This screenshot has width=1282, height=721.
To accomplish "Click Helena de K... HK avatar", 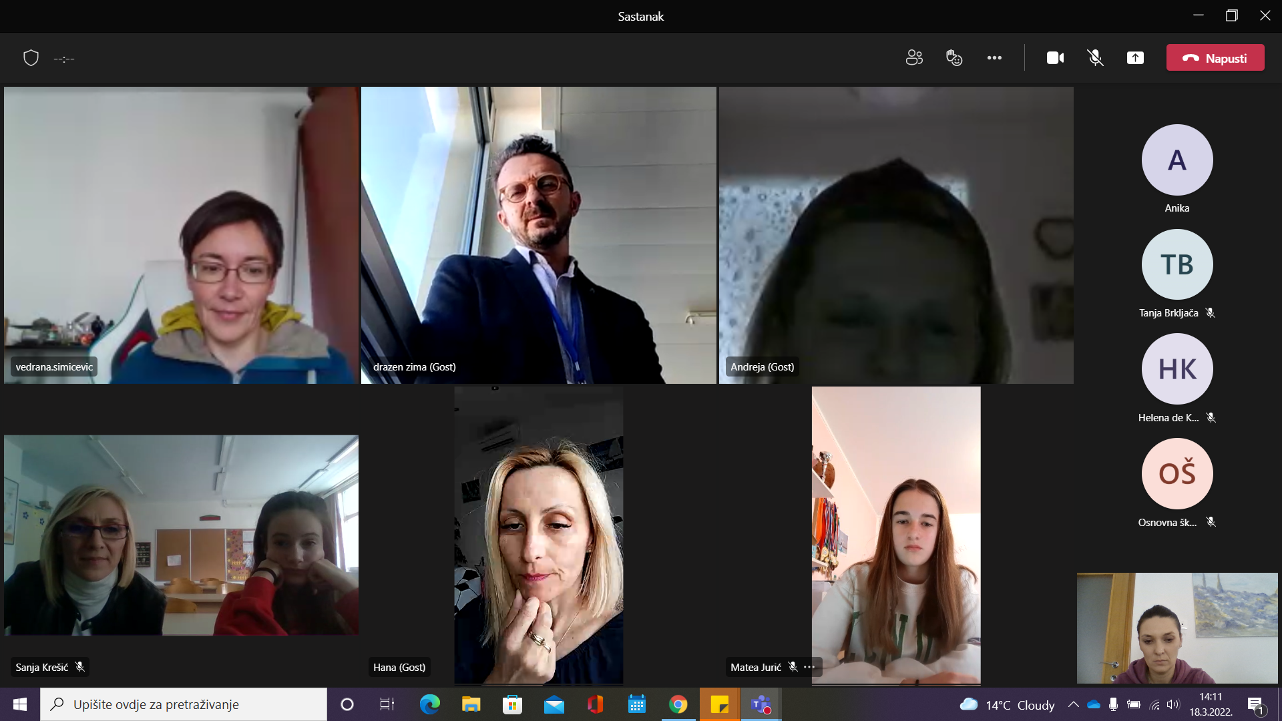I will coord(1177,369).
